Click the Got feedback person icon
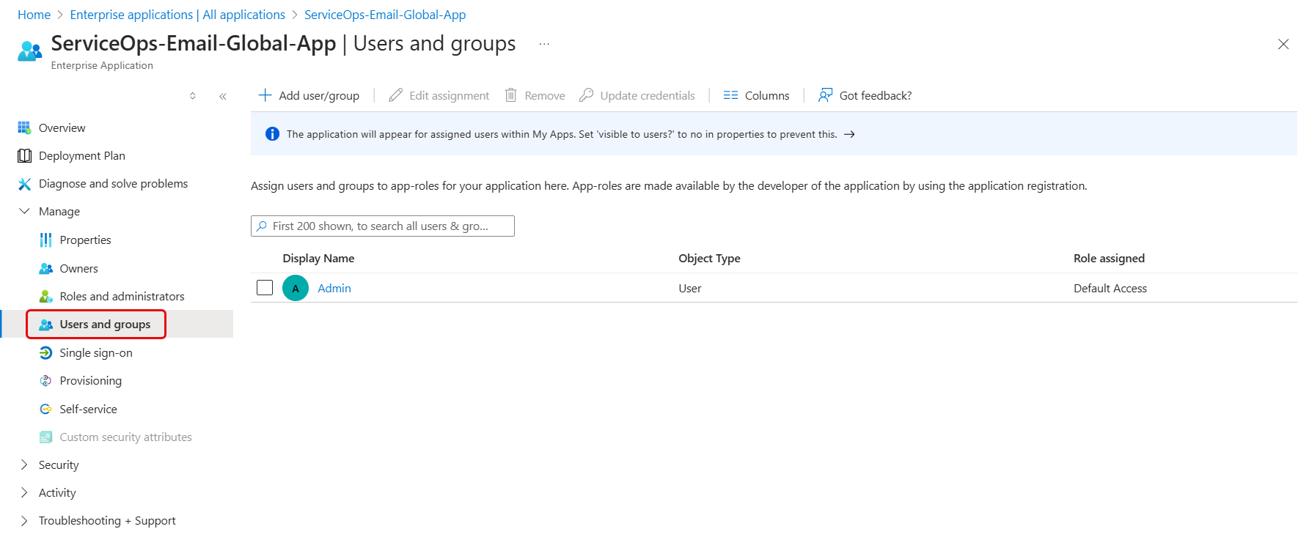 tap(826, 95)
